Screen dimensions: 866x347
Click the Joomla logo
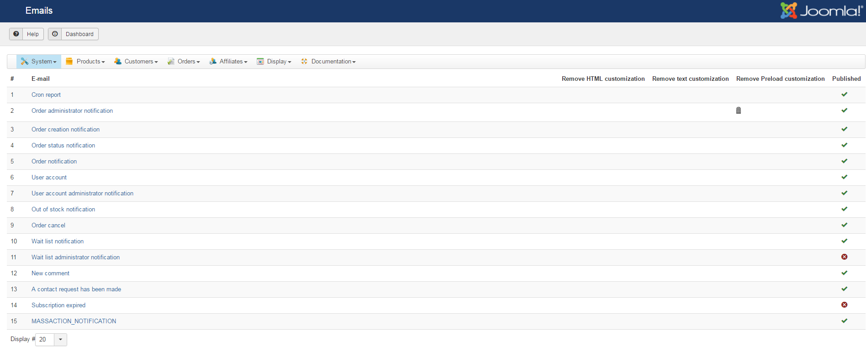pyautogui.click(x=821, y=11)
